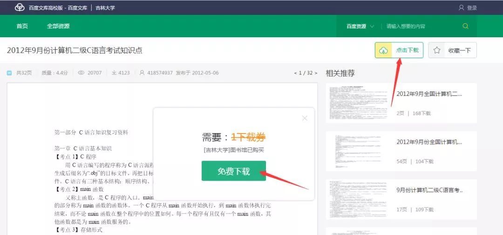Go to previous page with < arrow
Viewport: 503px width, 235px height.
(x=295, y=73)
